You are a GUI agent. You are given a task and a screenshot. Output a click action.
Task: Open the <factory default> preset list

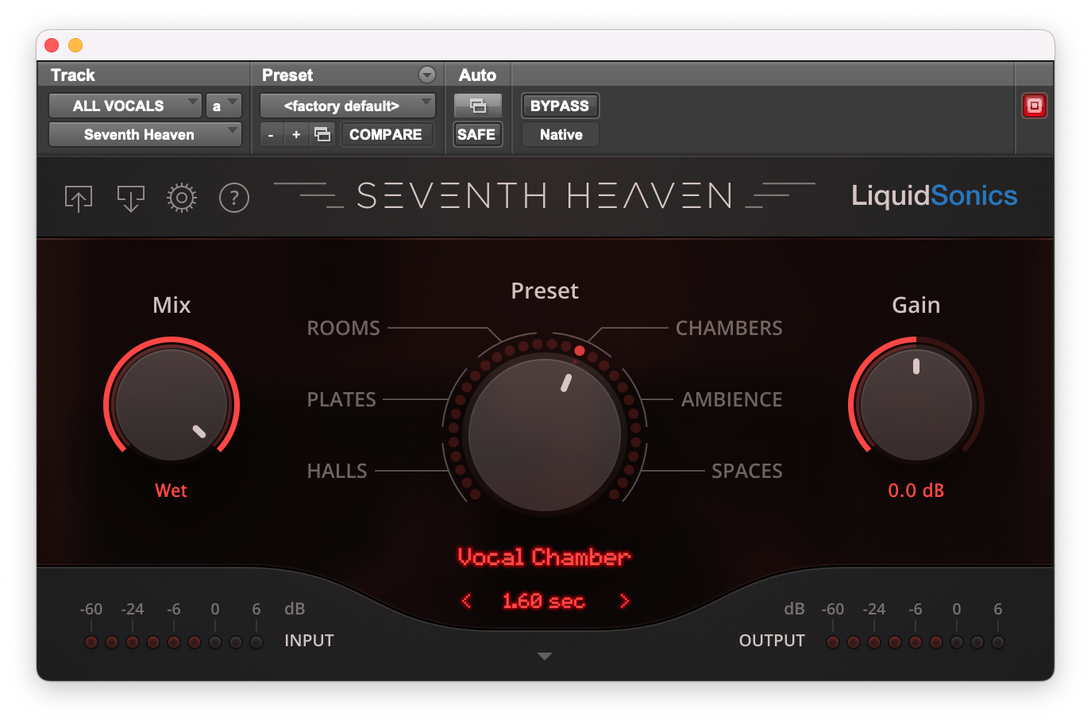[347, 105]
